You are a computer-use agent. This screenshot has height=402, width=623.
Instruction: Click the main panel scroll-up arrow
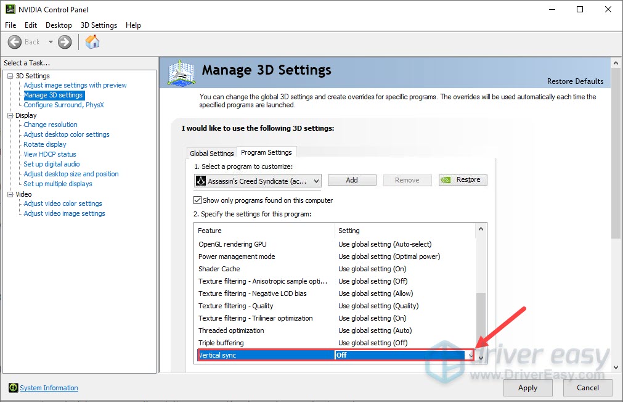(616, 63)
